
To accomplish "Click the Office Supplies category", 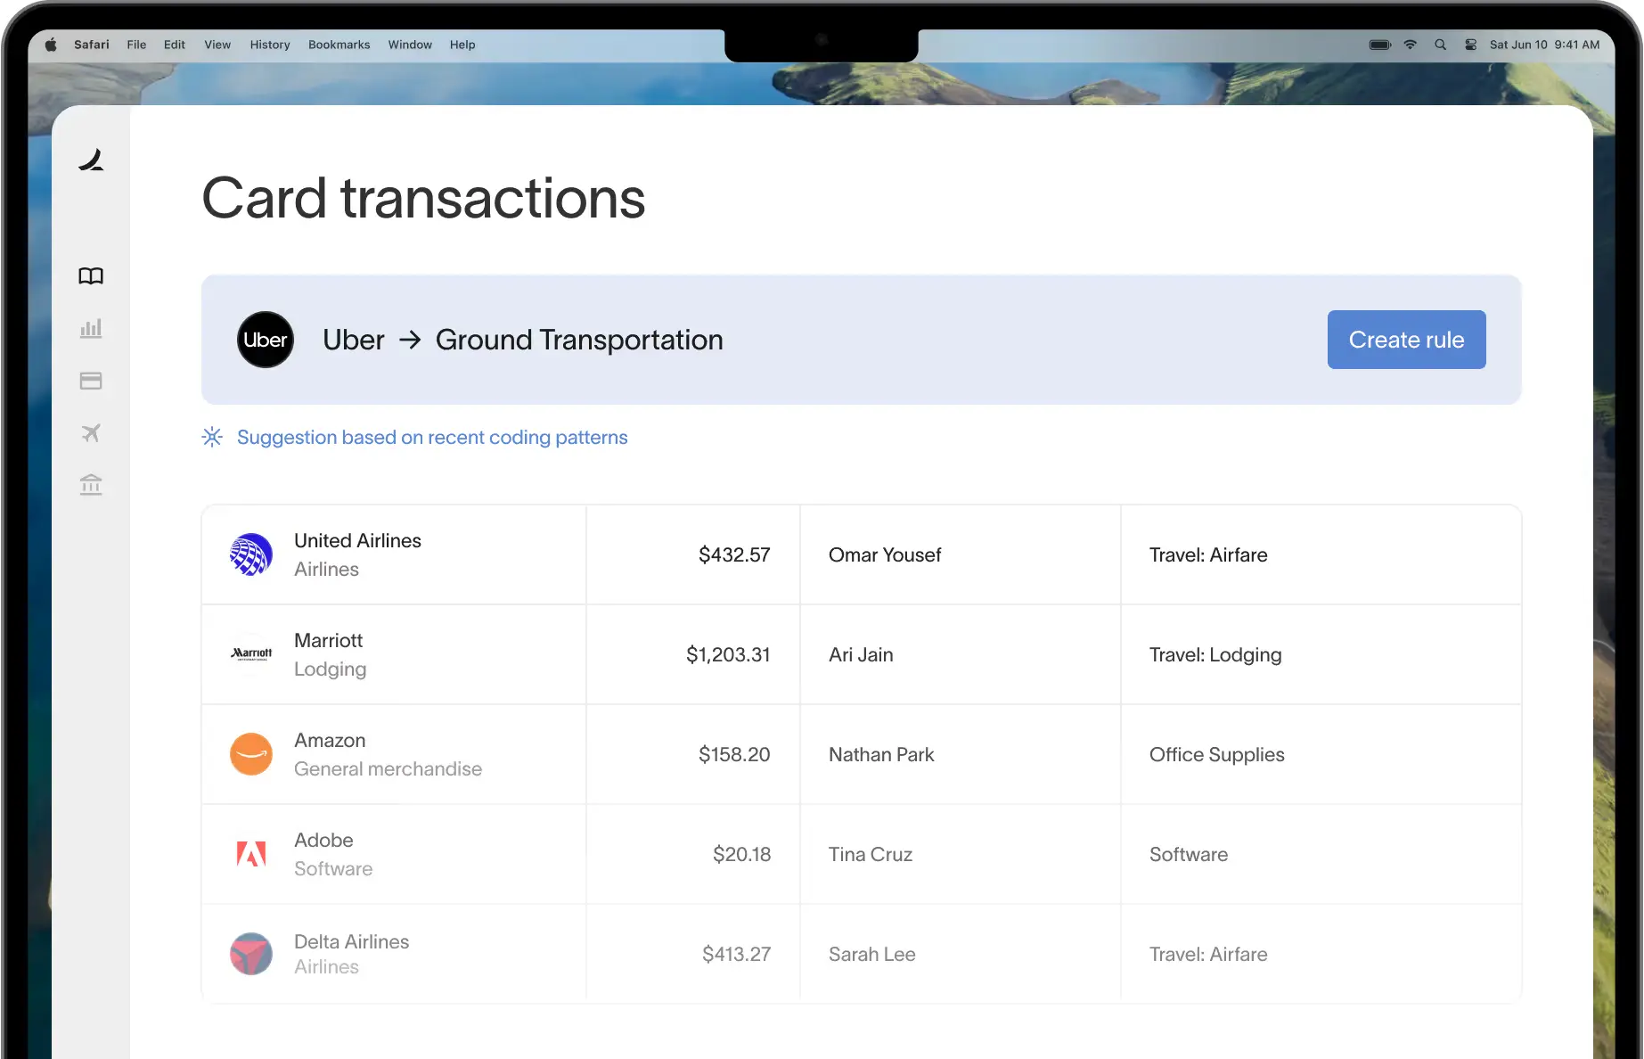I will (1217, 754).
